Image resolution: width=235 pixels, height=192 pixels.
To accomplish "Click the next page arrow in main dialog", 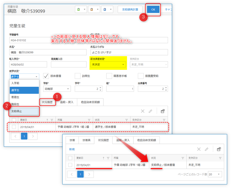I will click(x=33, y=136).
